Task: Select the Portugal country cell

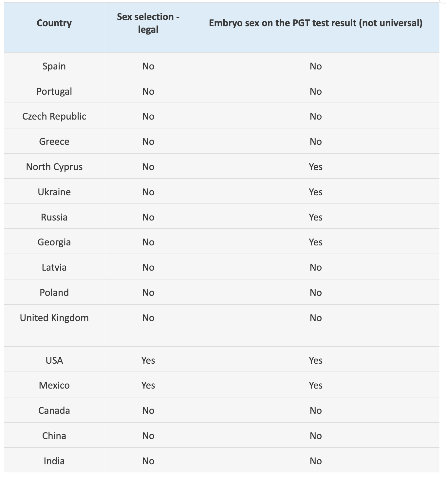Action: [54, 91]
